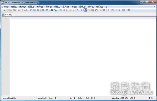Click the Undo arrow icon
Viewport: 157px width, 101px height.
click(x=43, y=10)
